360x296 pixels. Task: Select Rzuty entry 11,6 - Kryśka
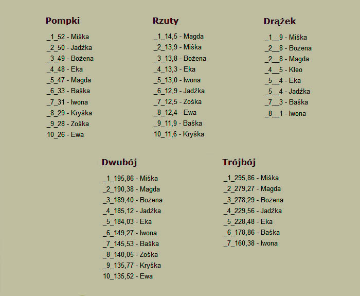179,134
